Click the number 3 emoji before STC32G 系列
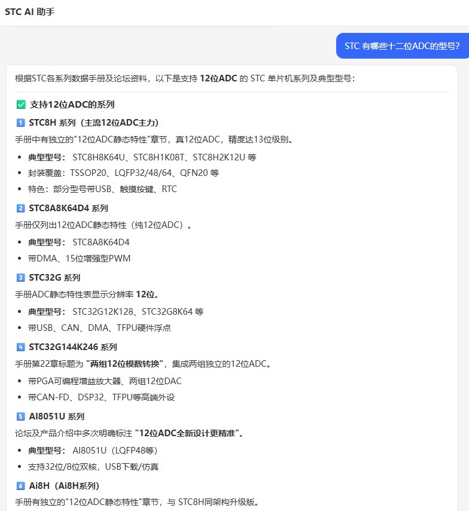This screenshot has height=511, width=469. pyautogui.click(x=20, y=278)
